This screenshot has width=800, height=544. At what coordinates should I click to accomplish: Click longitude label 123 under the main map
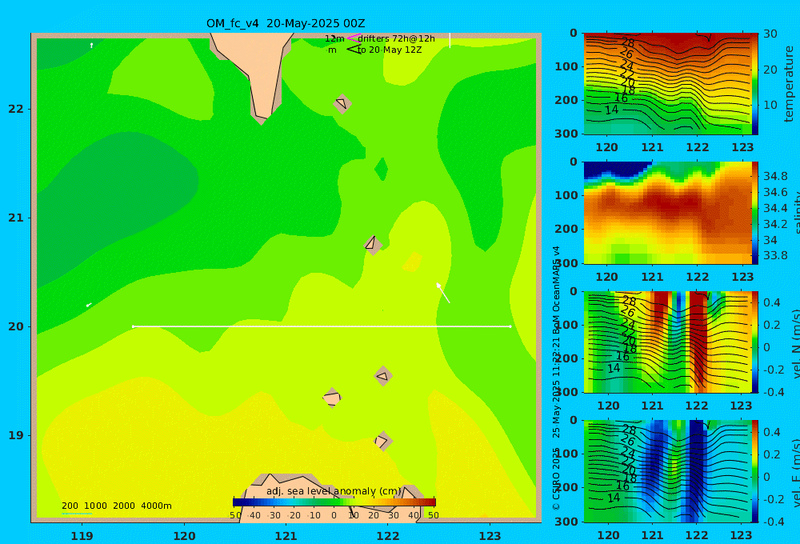pyautogui.click(x=490, y=536)
